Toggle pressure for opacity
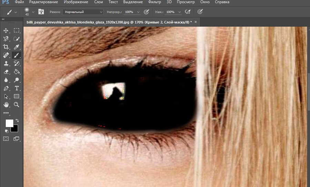The height and width of the screenshot is (187, 310). tap(146, 12)
